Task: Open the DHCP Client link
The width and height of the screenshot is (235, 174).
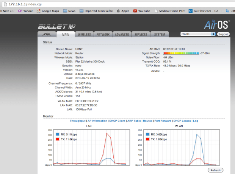Action: pyautogui.click(x=117, y=121)
